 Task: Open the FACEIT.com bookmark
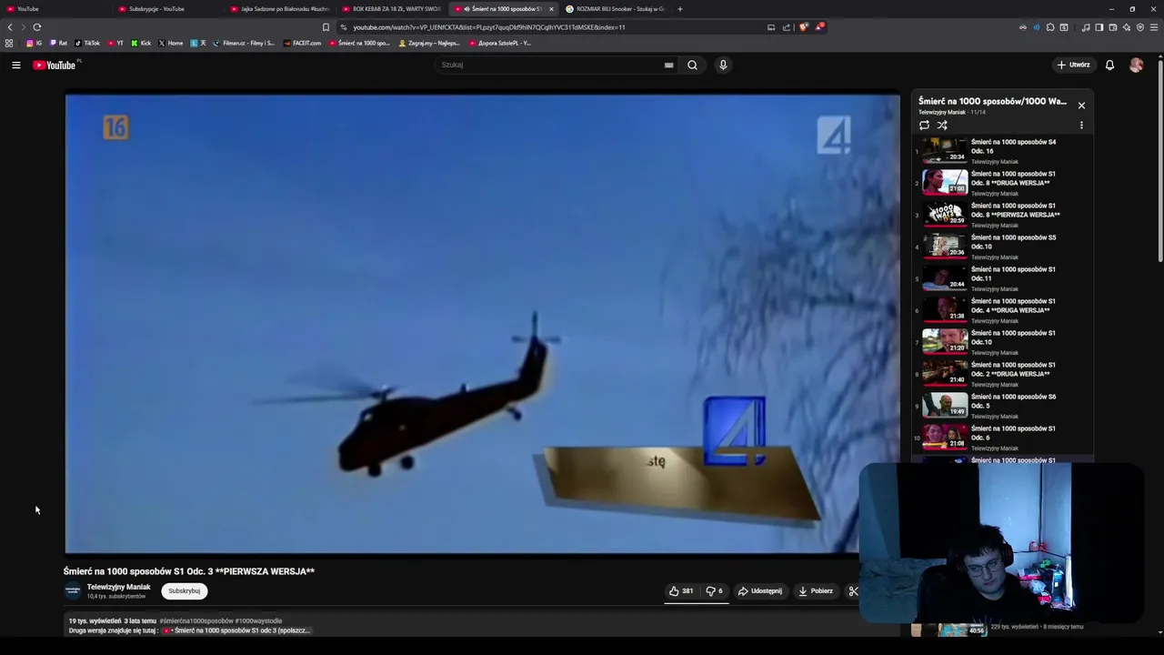click(303, 43)
